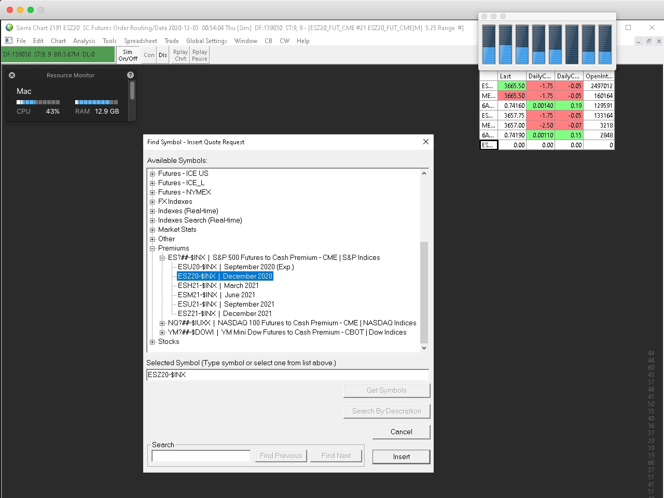
Task: Click the Search text field
Action: [201, 456]
